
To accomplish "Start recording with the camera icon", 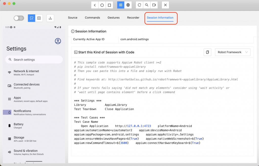I will coord(154,5).
